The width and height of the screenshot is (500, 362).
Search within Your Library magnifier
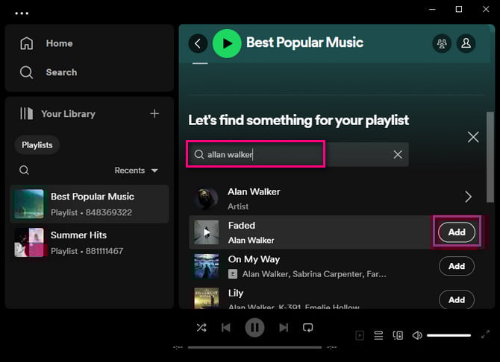[x=24, y=171]
